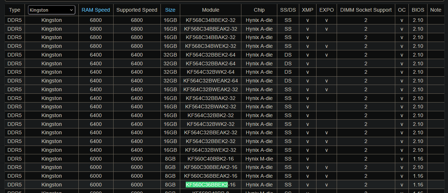Select module KF564C32BWK2-64
Screen dimensions: 448x193
pos(211,72)
